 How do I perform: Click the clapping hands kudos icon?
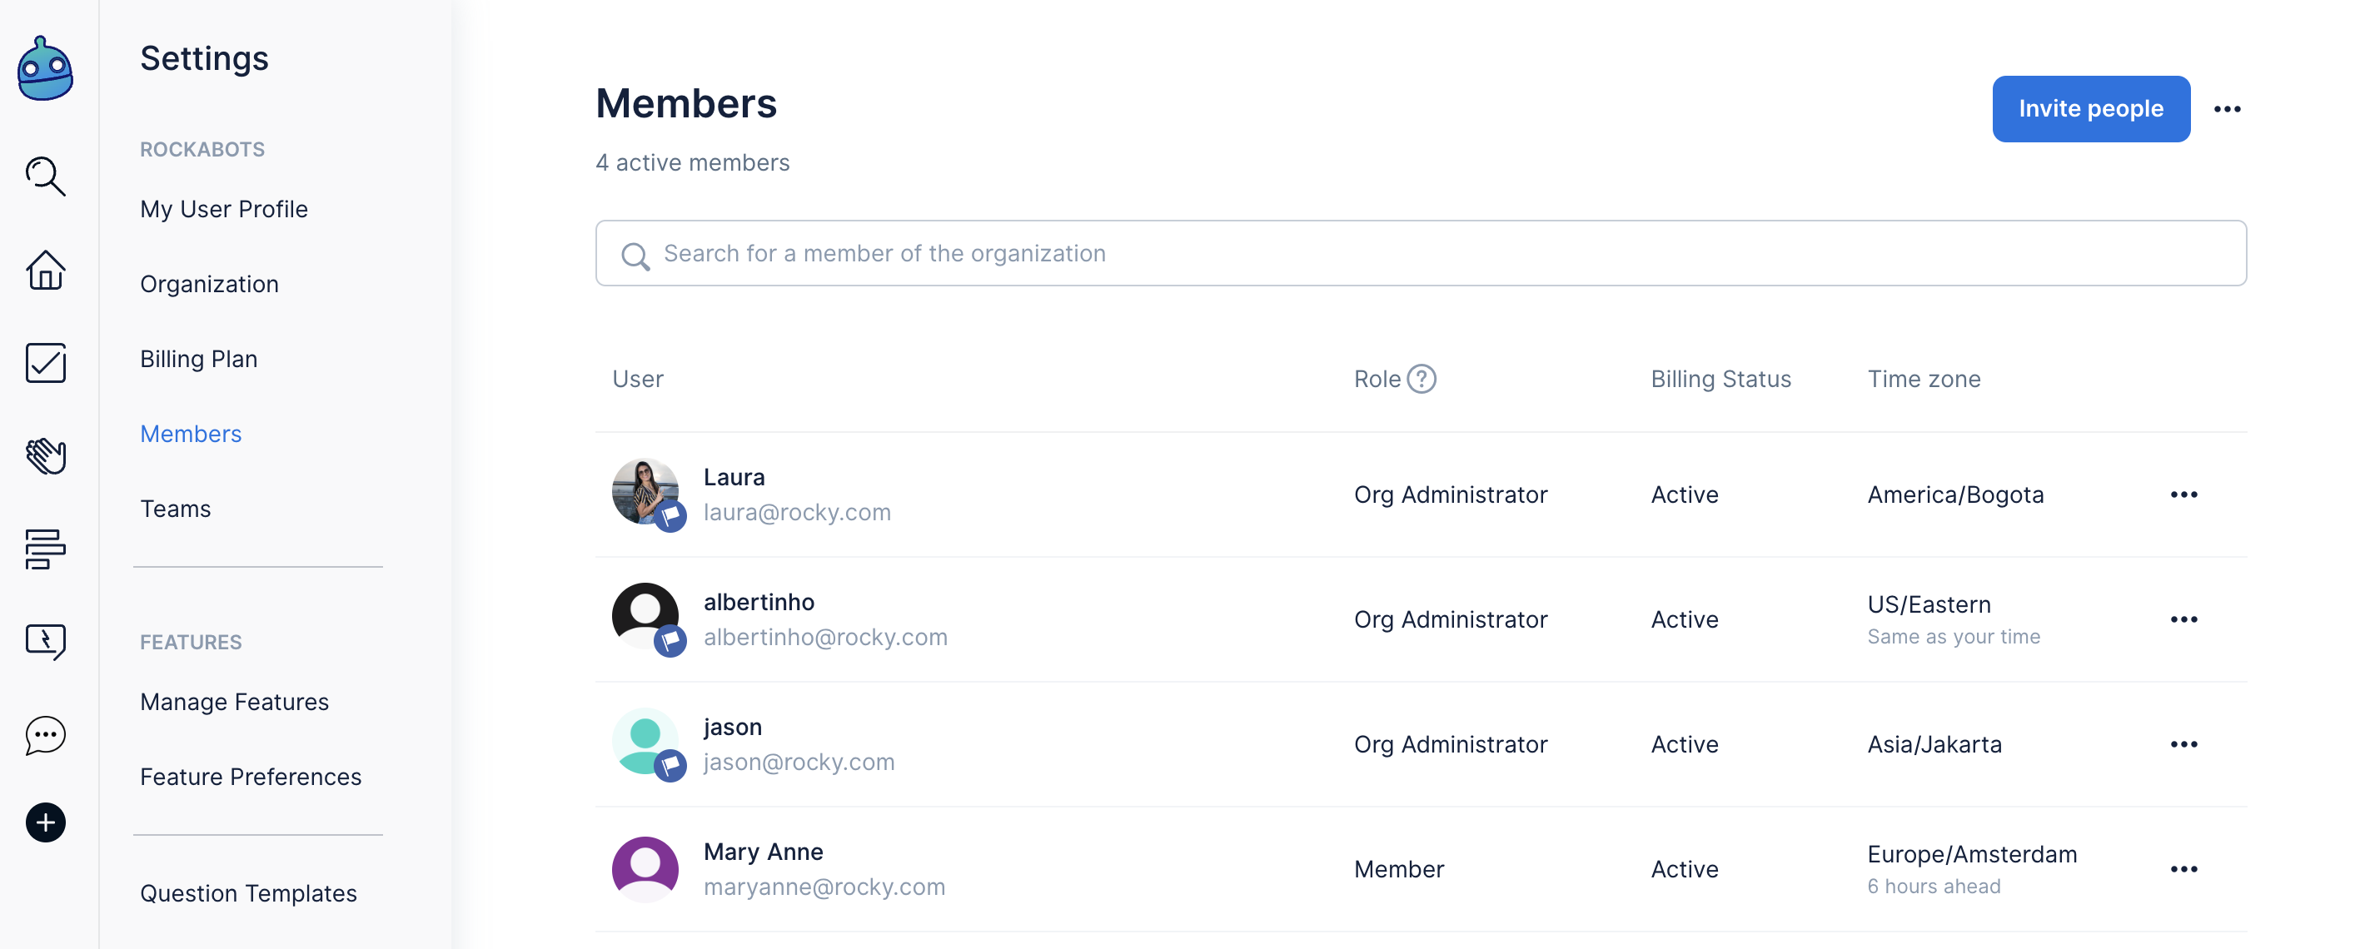(x=45, y=456)
